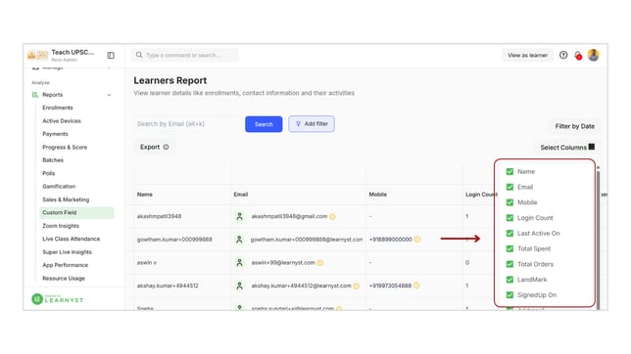Click the Teach UPSC academy logo
The height and width of the screenshot is (354, 631).
37,55
